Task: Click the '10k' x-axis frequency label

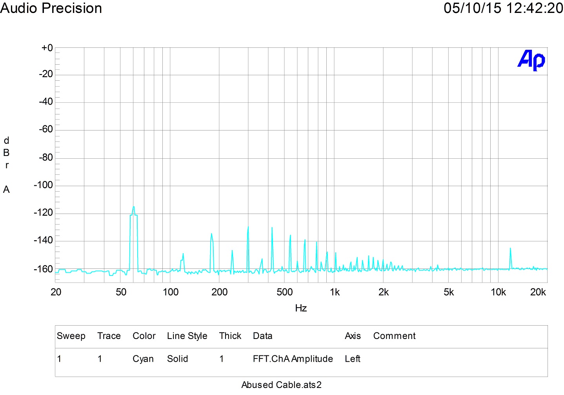Action: pos(499,292)
